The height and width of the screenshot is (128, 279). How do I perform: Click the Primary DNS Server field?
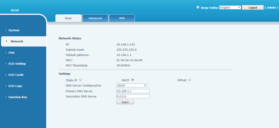pos(133,91)
